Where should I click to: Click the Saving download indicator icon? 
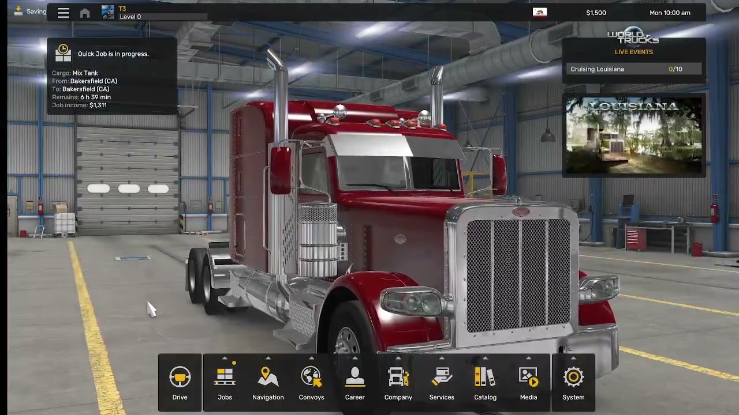[18, 11]
